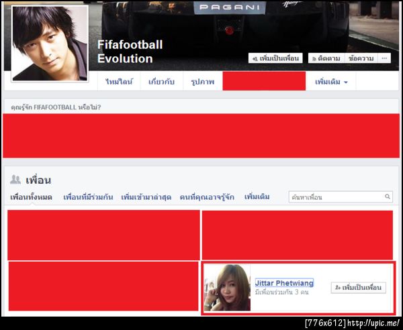Select the เพื่อนที่มีร่วมกัน filter
403x330 pixels.
(x=88, y=197)
